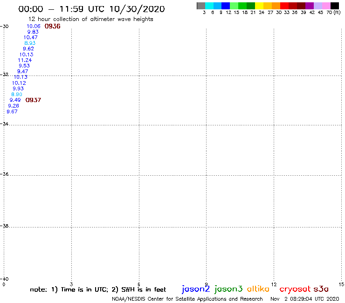
Task: Click the wave height value 10.06
Action: [34, 26]
